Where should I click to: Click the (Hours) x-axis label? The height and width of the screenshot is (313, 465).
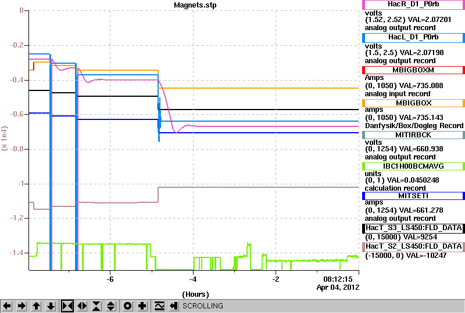click(x=195, y=294)
